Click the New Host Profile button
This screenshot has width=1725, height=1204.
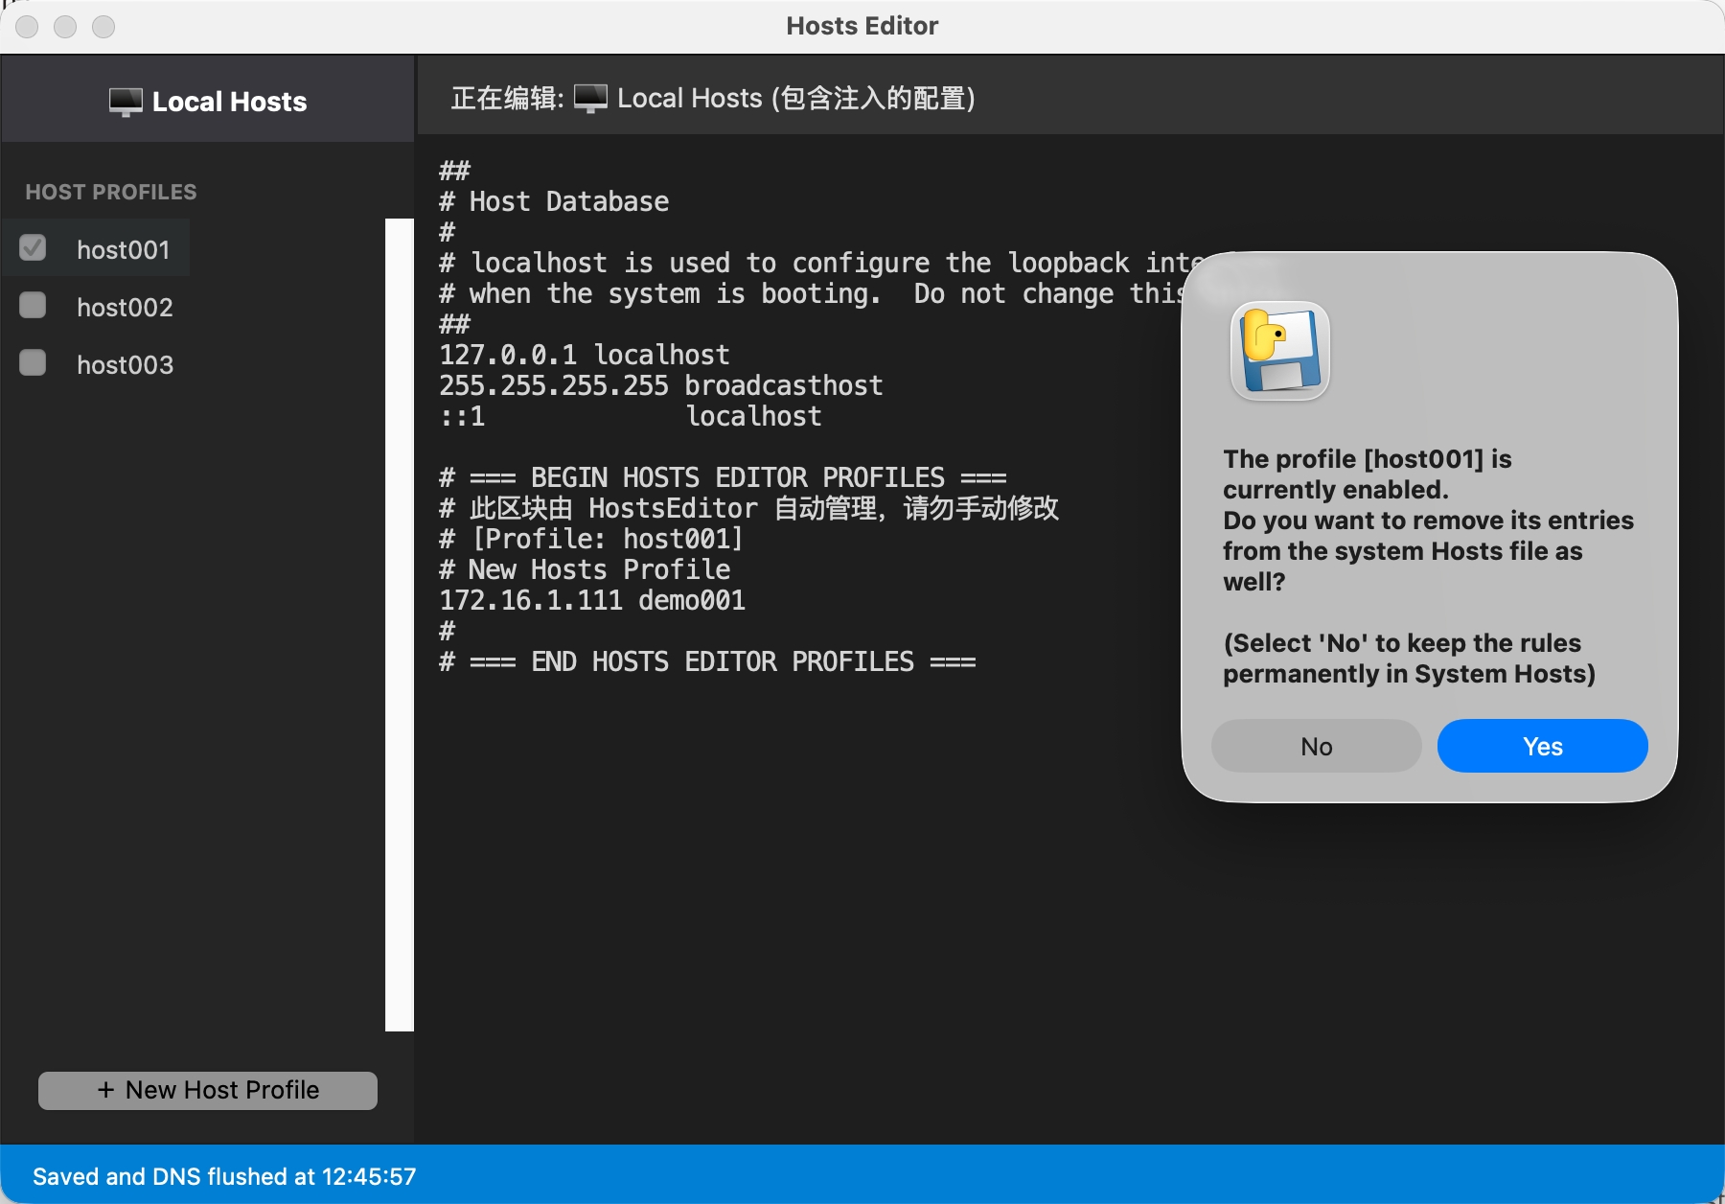[x=208, y=1090]
